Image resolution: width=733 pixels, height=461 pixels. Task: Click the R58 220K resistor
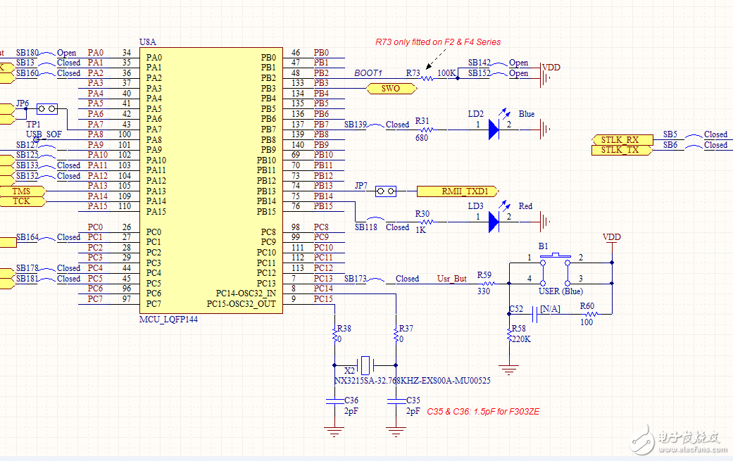[508, 337]
